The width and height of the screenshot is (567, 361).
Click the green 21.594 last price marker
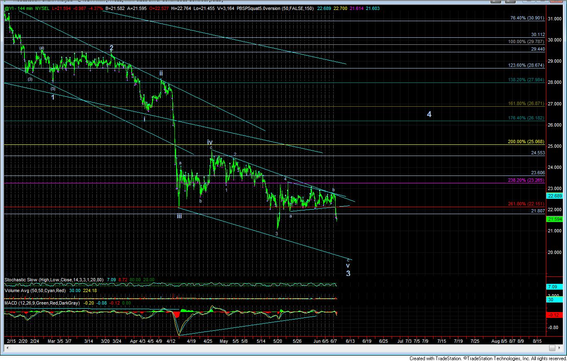(555, 219)
